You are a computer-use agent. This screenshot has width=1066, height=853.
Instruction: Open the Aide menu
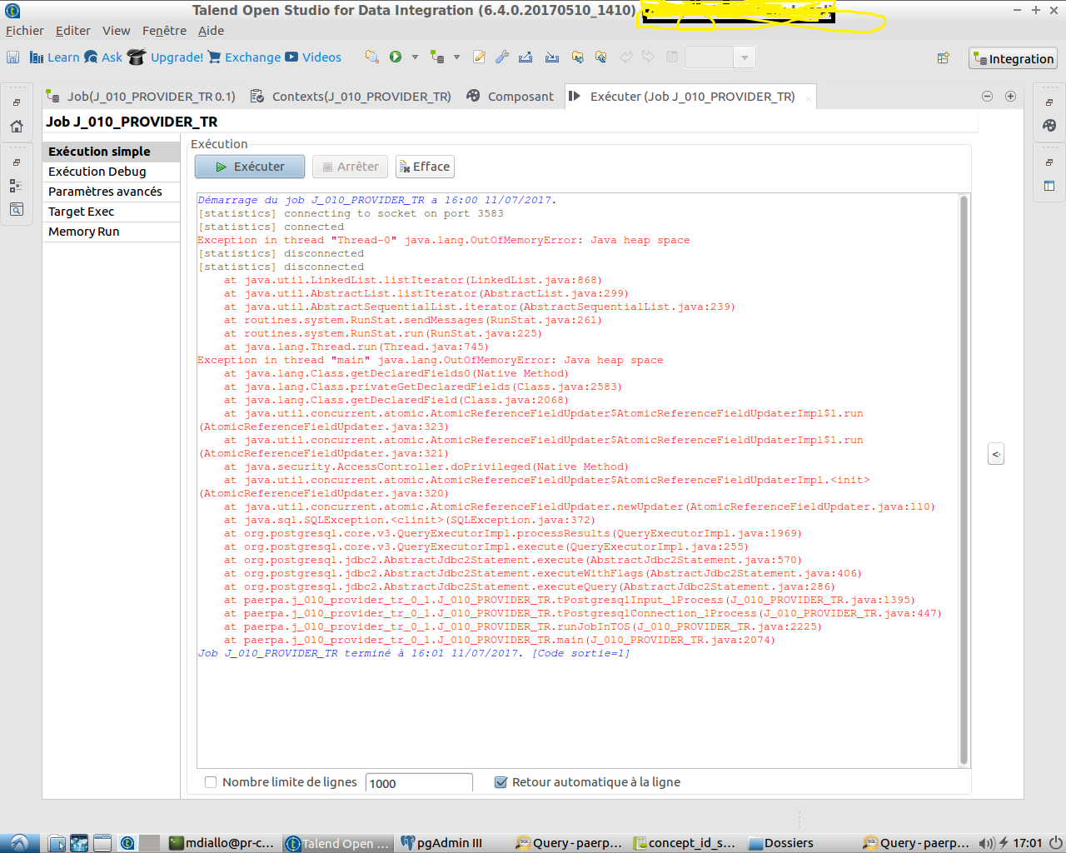click(x=211, y=31)
